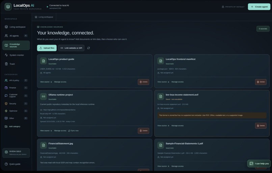Click the FinancialStatement.jpg title

pos(60,144)
